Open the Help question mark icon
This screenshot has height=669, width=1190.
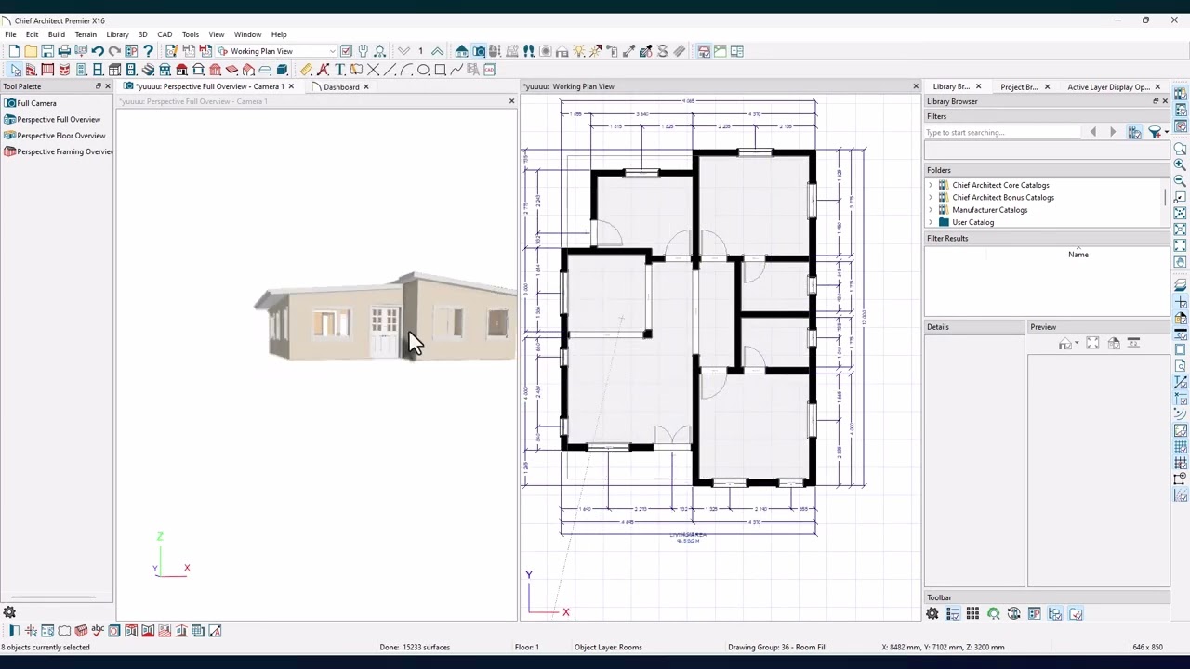[x=148, y=51]
